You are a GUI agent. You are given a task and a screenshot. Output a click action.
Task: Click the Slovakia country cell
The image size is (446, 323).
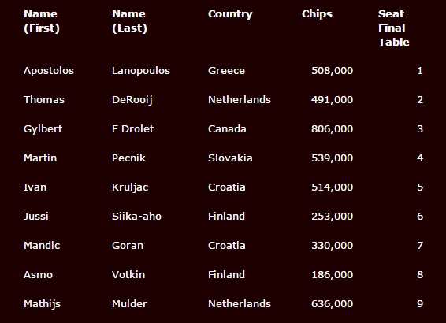pyautogui.click(x=230, y=158)
